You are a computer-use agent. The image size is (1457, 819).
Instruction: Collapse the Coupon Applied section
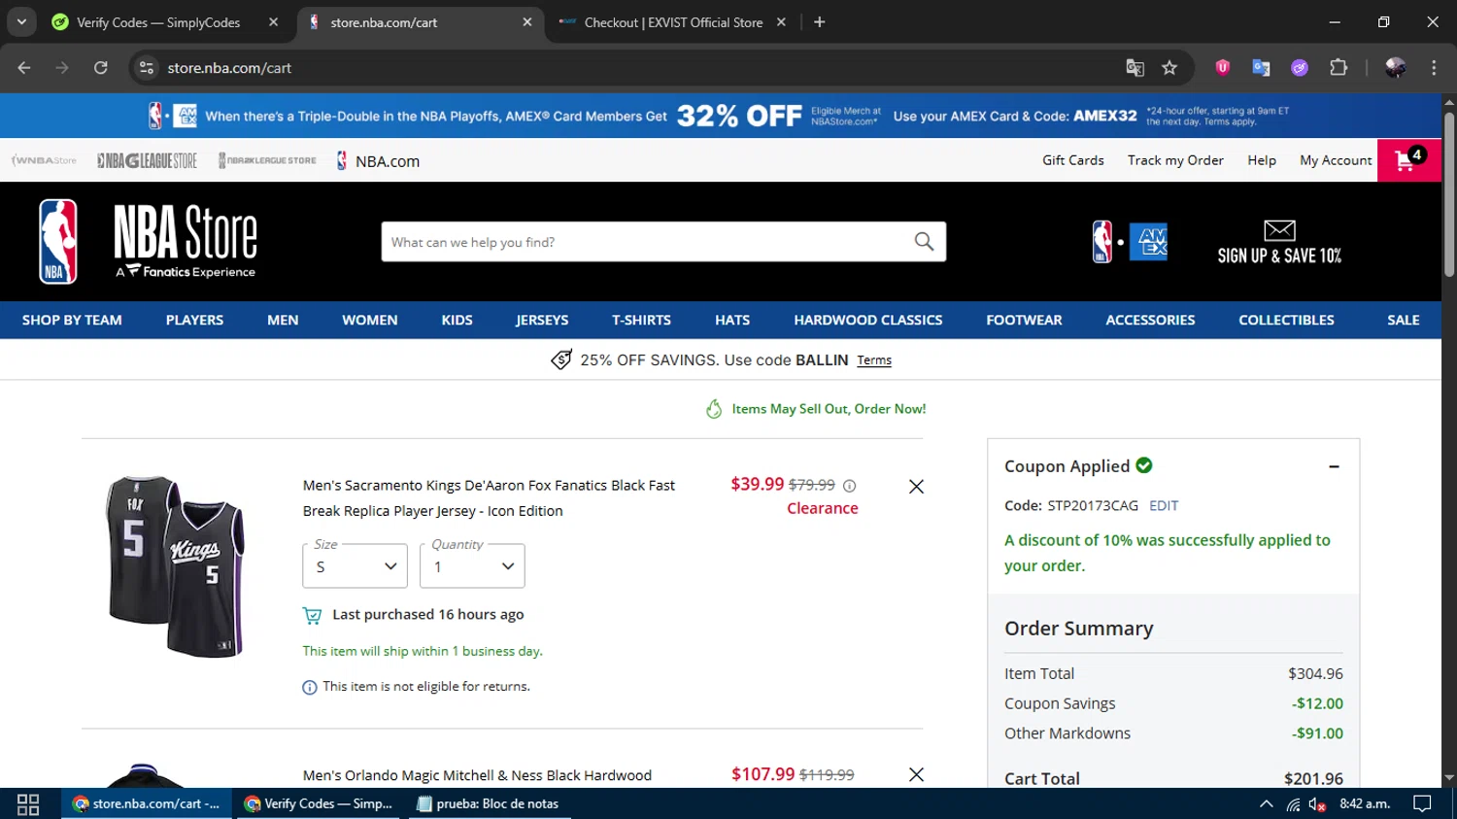1334,466
